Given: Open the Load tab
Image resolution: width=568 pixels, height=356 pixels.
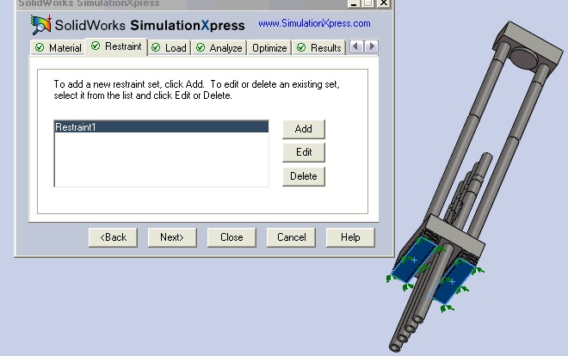Looking at the screenshot, I should pyautogui.click(x=170, y=48).
